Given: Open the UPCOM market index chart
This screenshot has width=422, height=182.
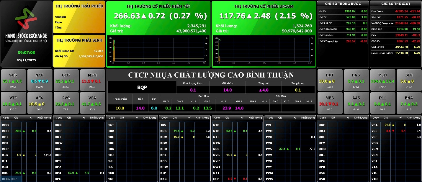Looking at the screenshot, I should 264,50.
